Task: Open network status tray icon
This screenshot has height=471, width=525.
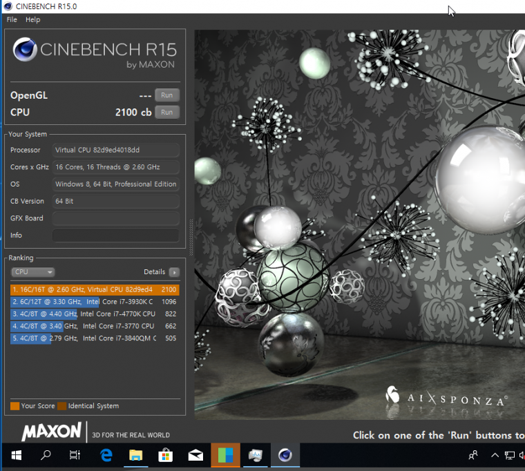Action: click(x=510, y=455)
